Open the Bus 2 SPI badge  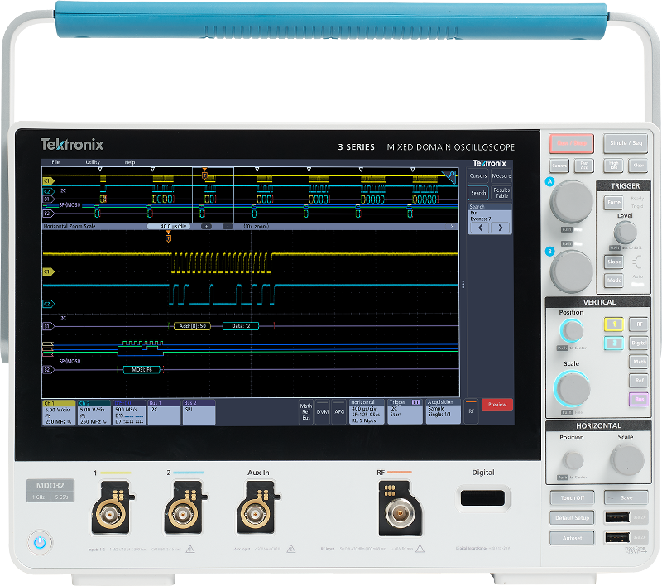tap(199, 412)
